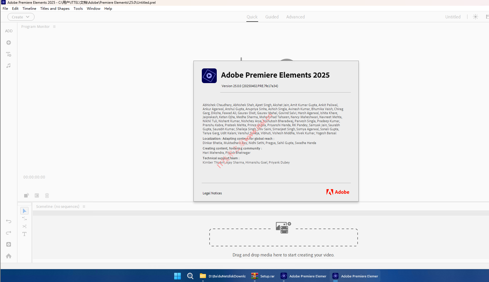
Task: Click the Undo arrow icon
Action: pyautogui.click(x=9, y=221)
